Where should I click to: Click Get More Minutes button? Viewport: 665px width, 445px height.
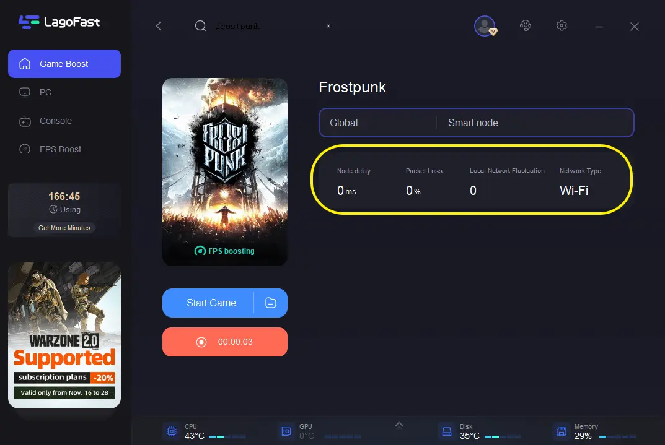click(x=64, y=228)
